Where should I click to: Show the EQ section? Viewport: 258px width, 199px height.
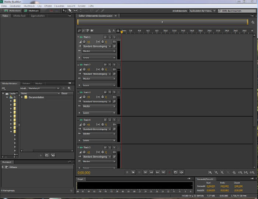pos(92,31)
